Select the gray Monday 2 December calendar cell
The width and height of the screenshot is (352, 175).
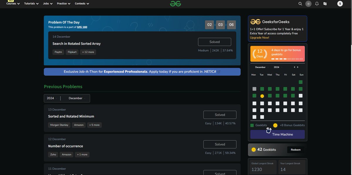[x=254, y=89]
